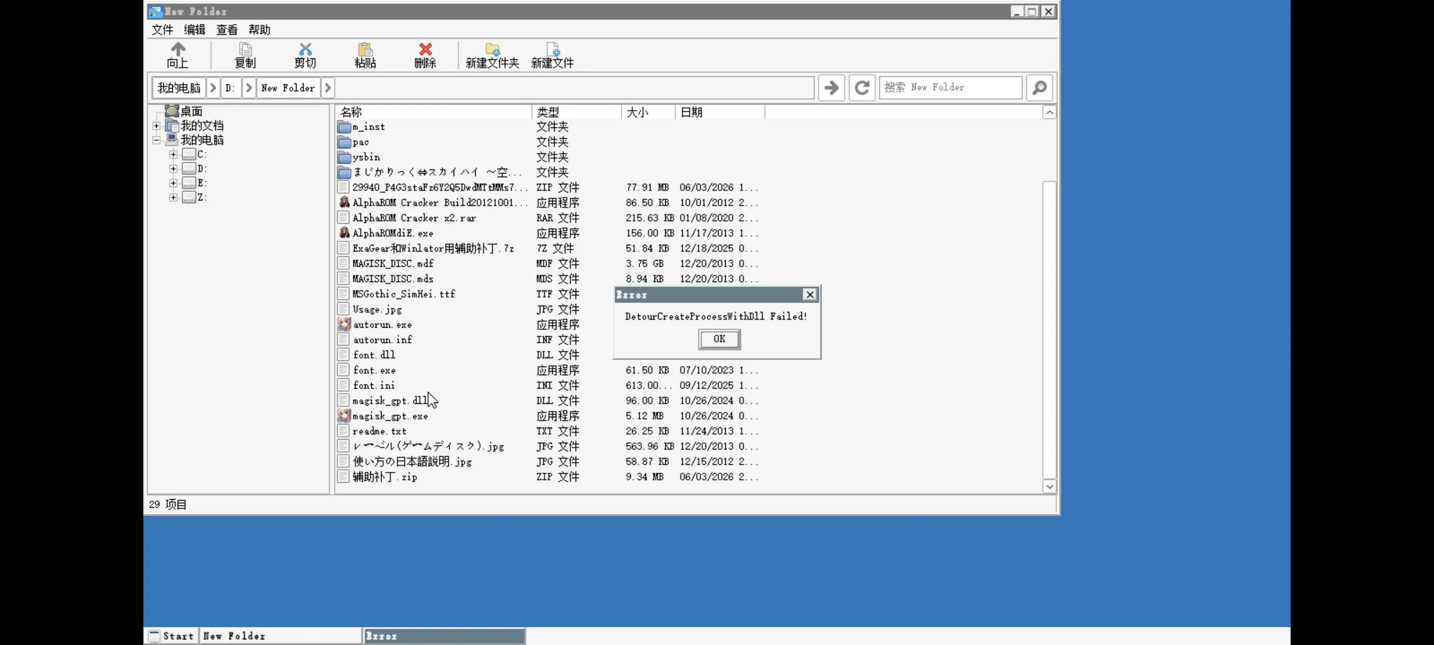Expand the 我的文档 tree node

156,126
